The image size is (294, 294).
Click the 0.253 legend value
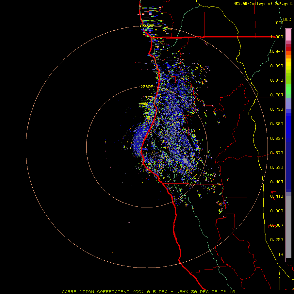coord(277,240)
